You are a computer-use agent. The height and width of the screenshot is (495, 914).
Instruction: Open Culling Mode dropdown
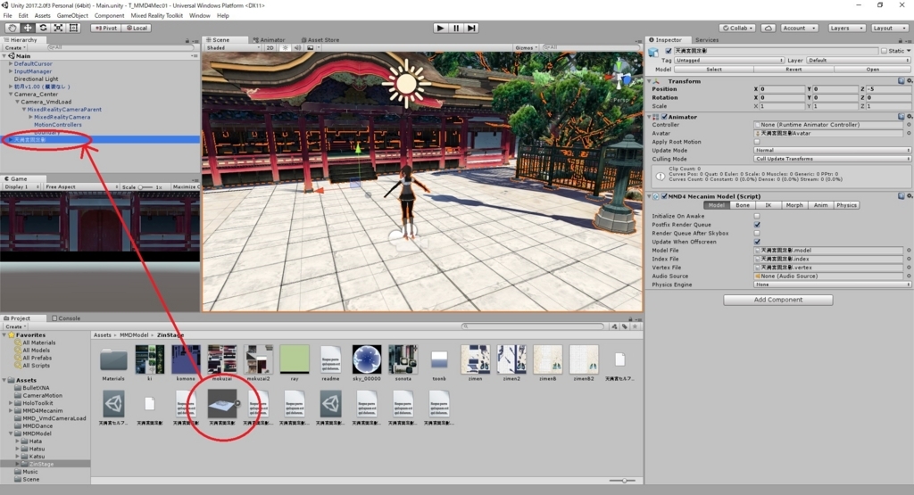tap(832, 159)
